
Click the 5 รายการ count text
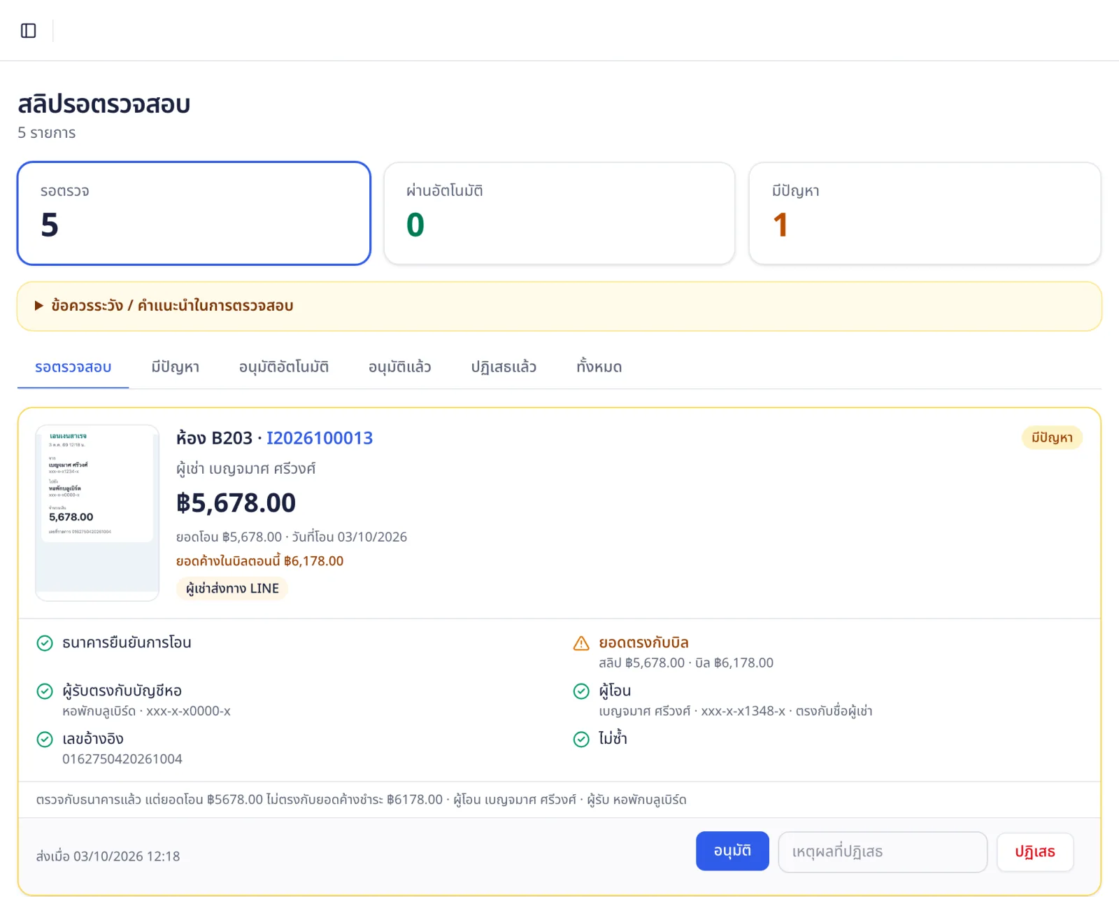[47, 133]
